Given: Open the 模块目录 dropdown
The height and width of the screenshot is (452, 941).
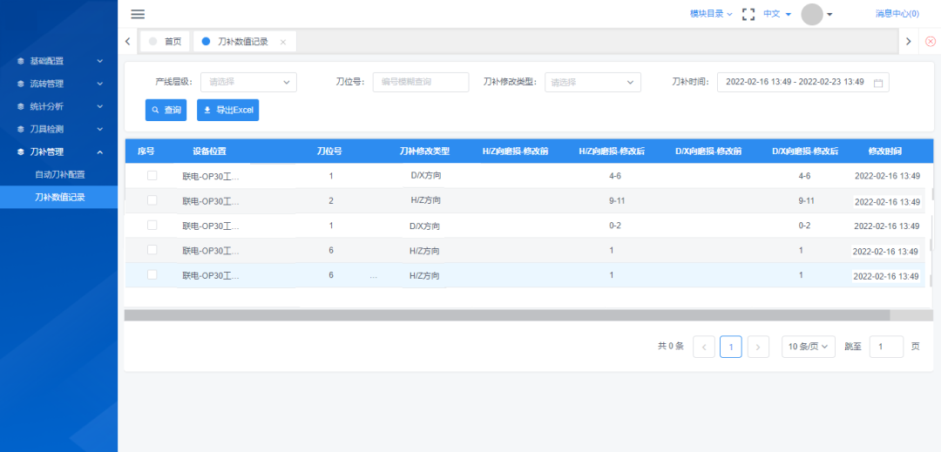Looking at the screenshot, I should 711,14.
